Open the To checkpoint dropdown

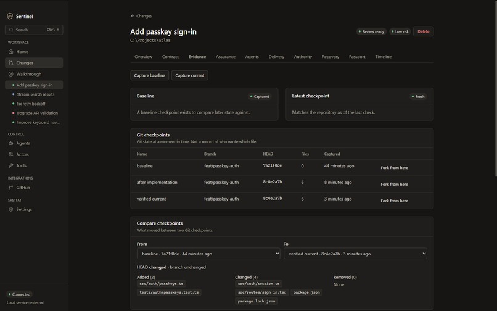355,254
